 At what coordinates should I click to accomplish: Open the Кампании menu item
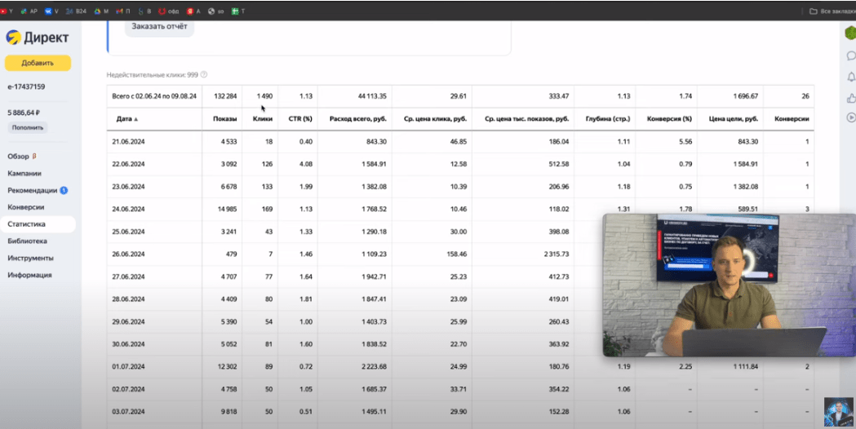pyautogui.click(x=24, y=173)
